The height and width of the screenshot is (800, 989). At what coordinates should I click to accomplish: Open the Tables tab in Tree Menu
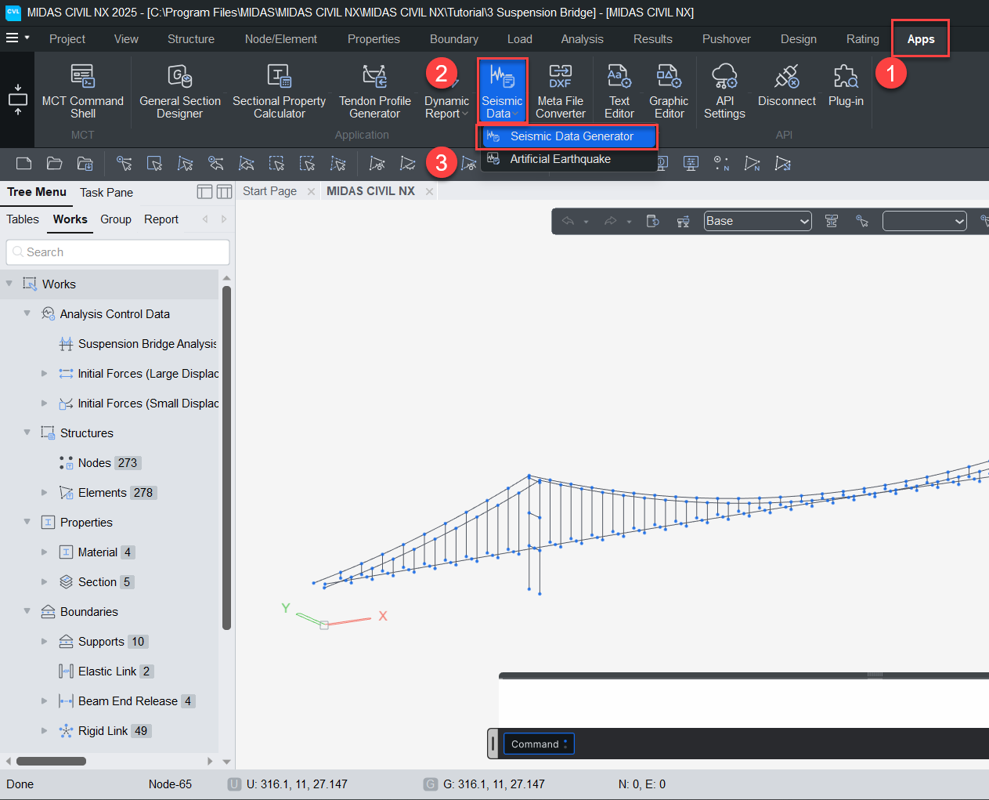[x=23, y=219]
